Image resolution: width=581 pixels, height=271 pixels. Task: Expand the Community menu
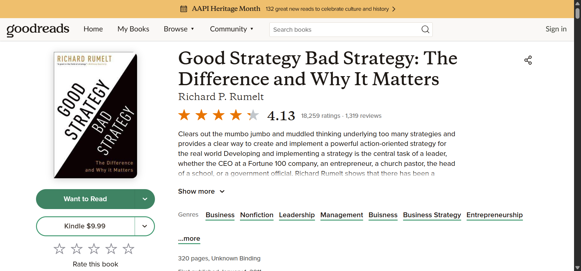[231, 29]
